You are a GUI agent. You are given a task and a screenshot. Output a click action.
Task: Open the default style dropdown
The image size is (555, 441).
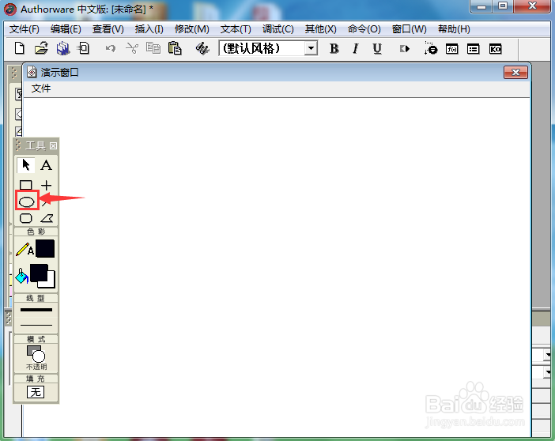[x=311, y=48]
